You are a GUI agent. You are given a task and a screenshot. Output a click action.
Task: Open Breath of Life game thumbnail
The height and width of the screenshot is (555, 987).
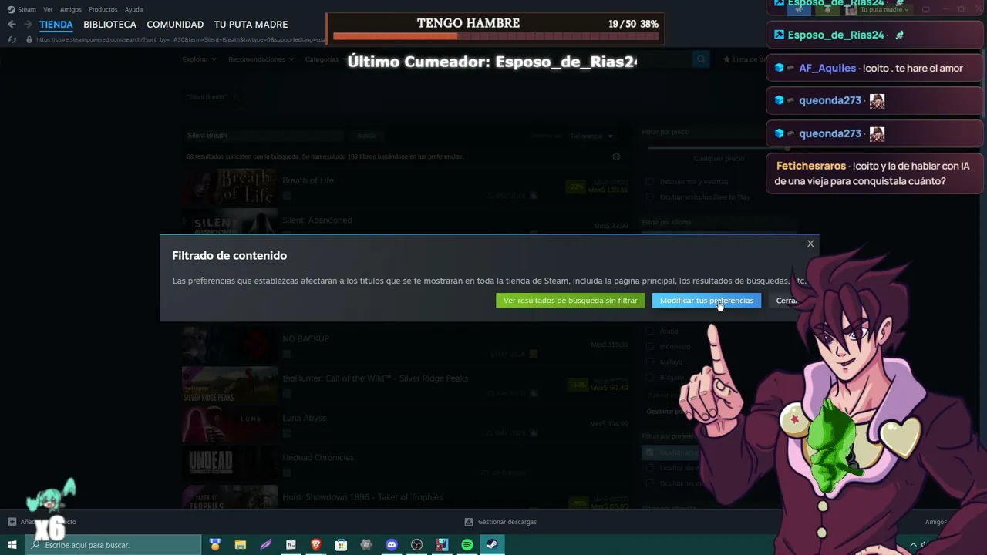(x=229, y=187)
